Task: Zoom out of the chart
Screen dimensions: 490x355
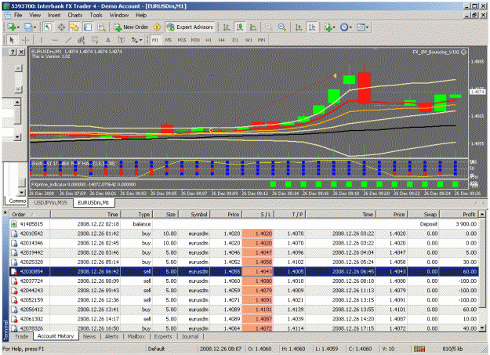Action: [x=282, y=27]
